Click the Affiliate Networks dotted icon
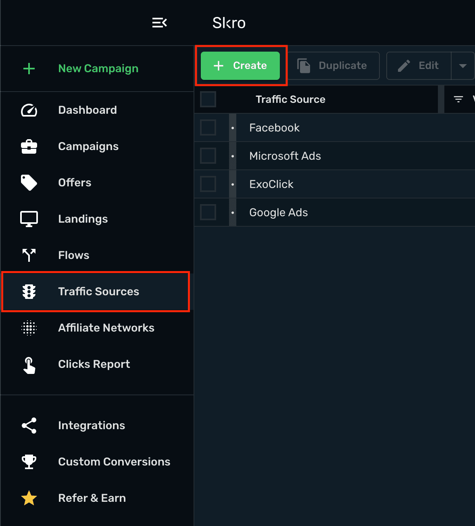This screenshot has width=475, height=526. point(29,328)
